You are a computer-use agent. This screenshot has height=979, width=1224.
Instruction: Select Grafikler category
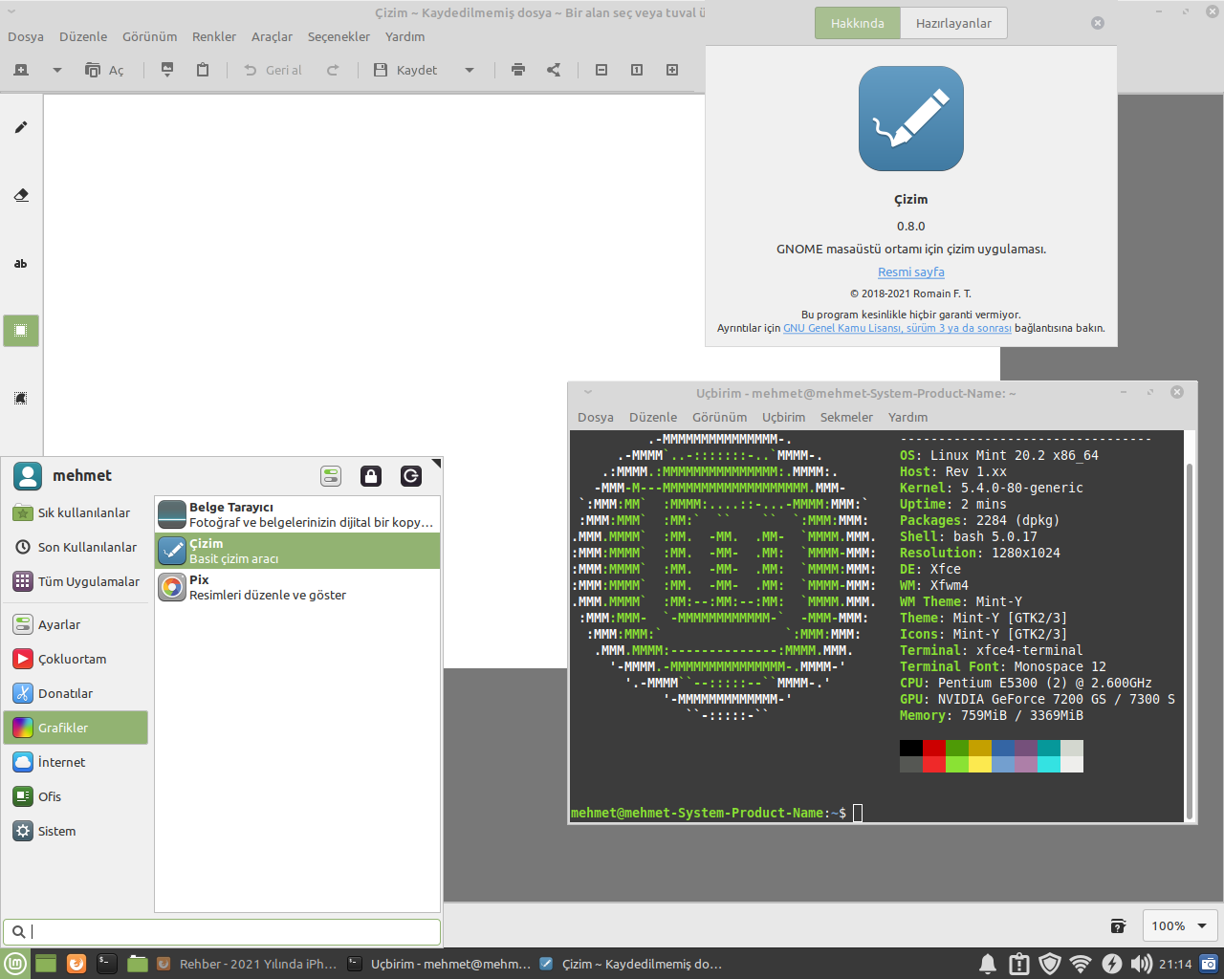tap(76, 728)
